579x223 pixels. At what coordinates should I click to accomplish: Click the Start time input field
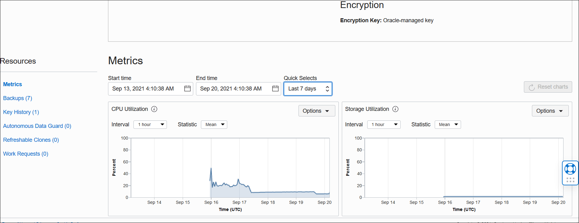click(146, 89)
